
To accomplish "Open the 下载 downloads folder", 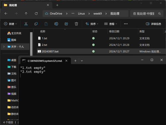I will point(12,67).
